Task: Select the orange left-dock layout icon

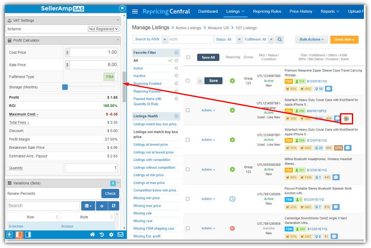Action: 19,234
